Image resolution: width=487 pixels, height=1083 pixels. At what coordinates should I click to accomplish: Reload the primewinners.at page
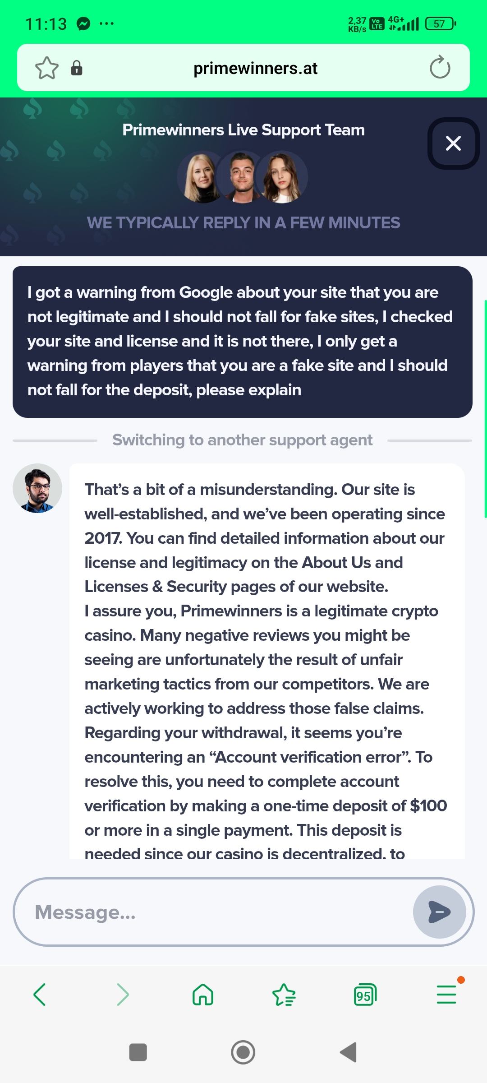point(440,68)
